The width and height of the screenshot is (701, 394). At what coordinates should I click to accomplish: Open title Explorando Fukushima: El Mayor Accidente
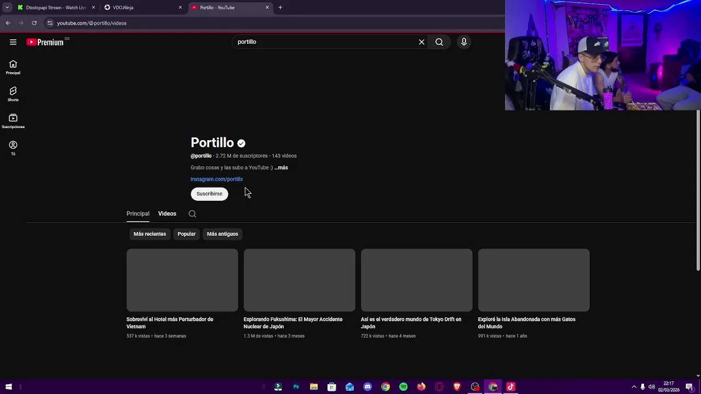click(x=293, y=323)
